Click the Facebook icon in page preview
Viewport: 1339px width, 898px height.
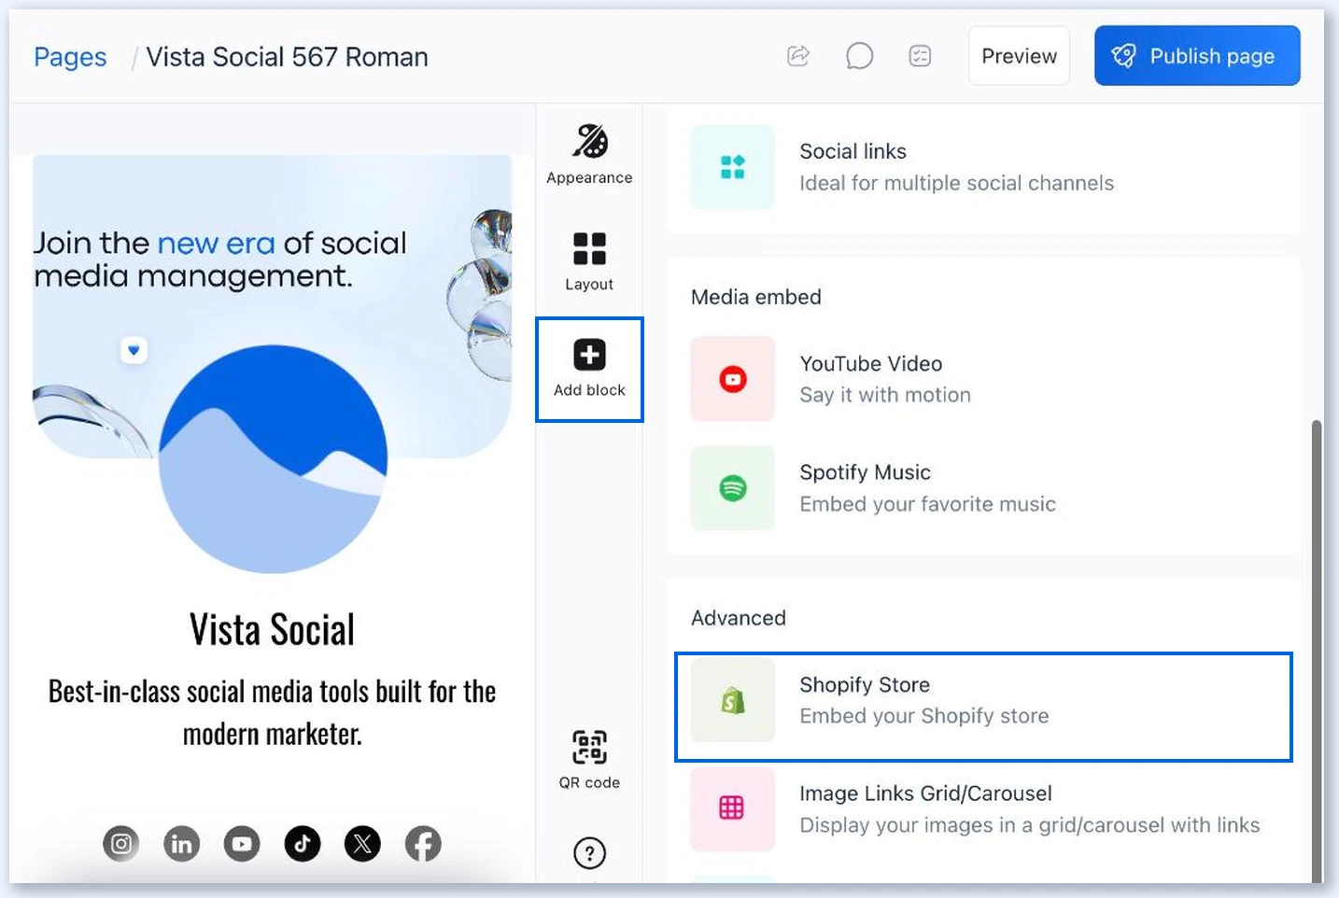(x=423, y=844)
